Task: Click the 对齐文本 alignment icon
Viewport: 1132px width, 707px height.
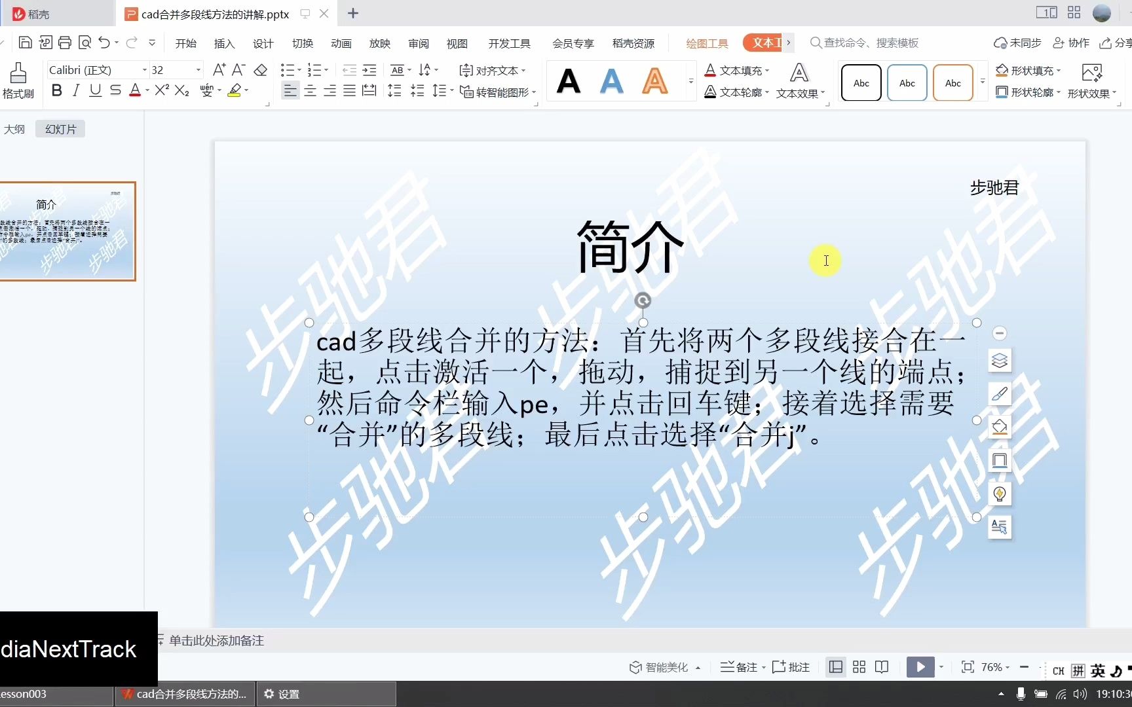Action: (493, 70)
